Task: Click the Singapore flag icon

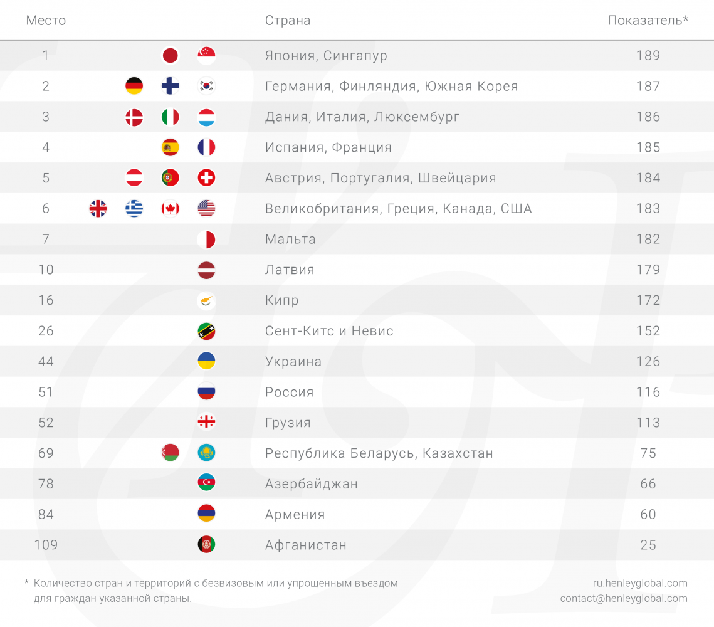Action: (x=206, y=55)
